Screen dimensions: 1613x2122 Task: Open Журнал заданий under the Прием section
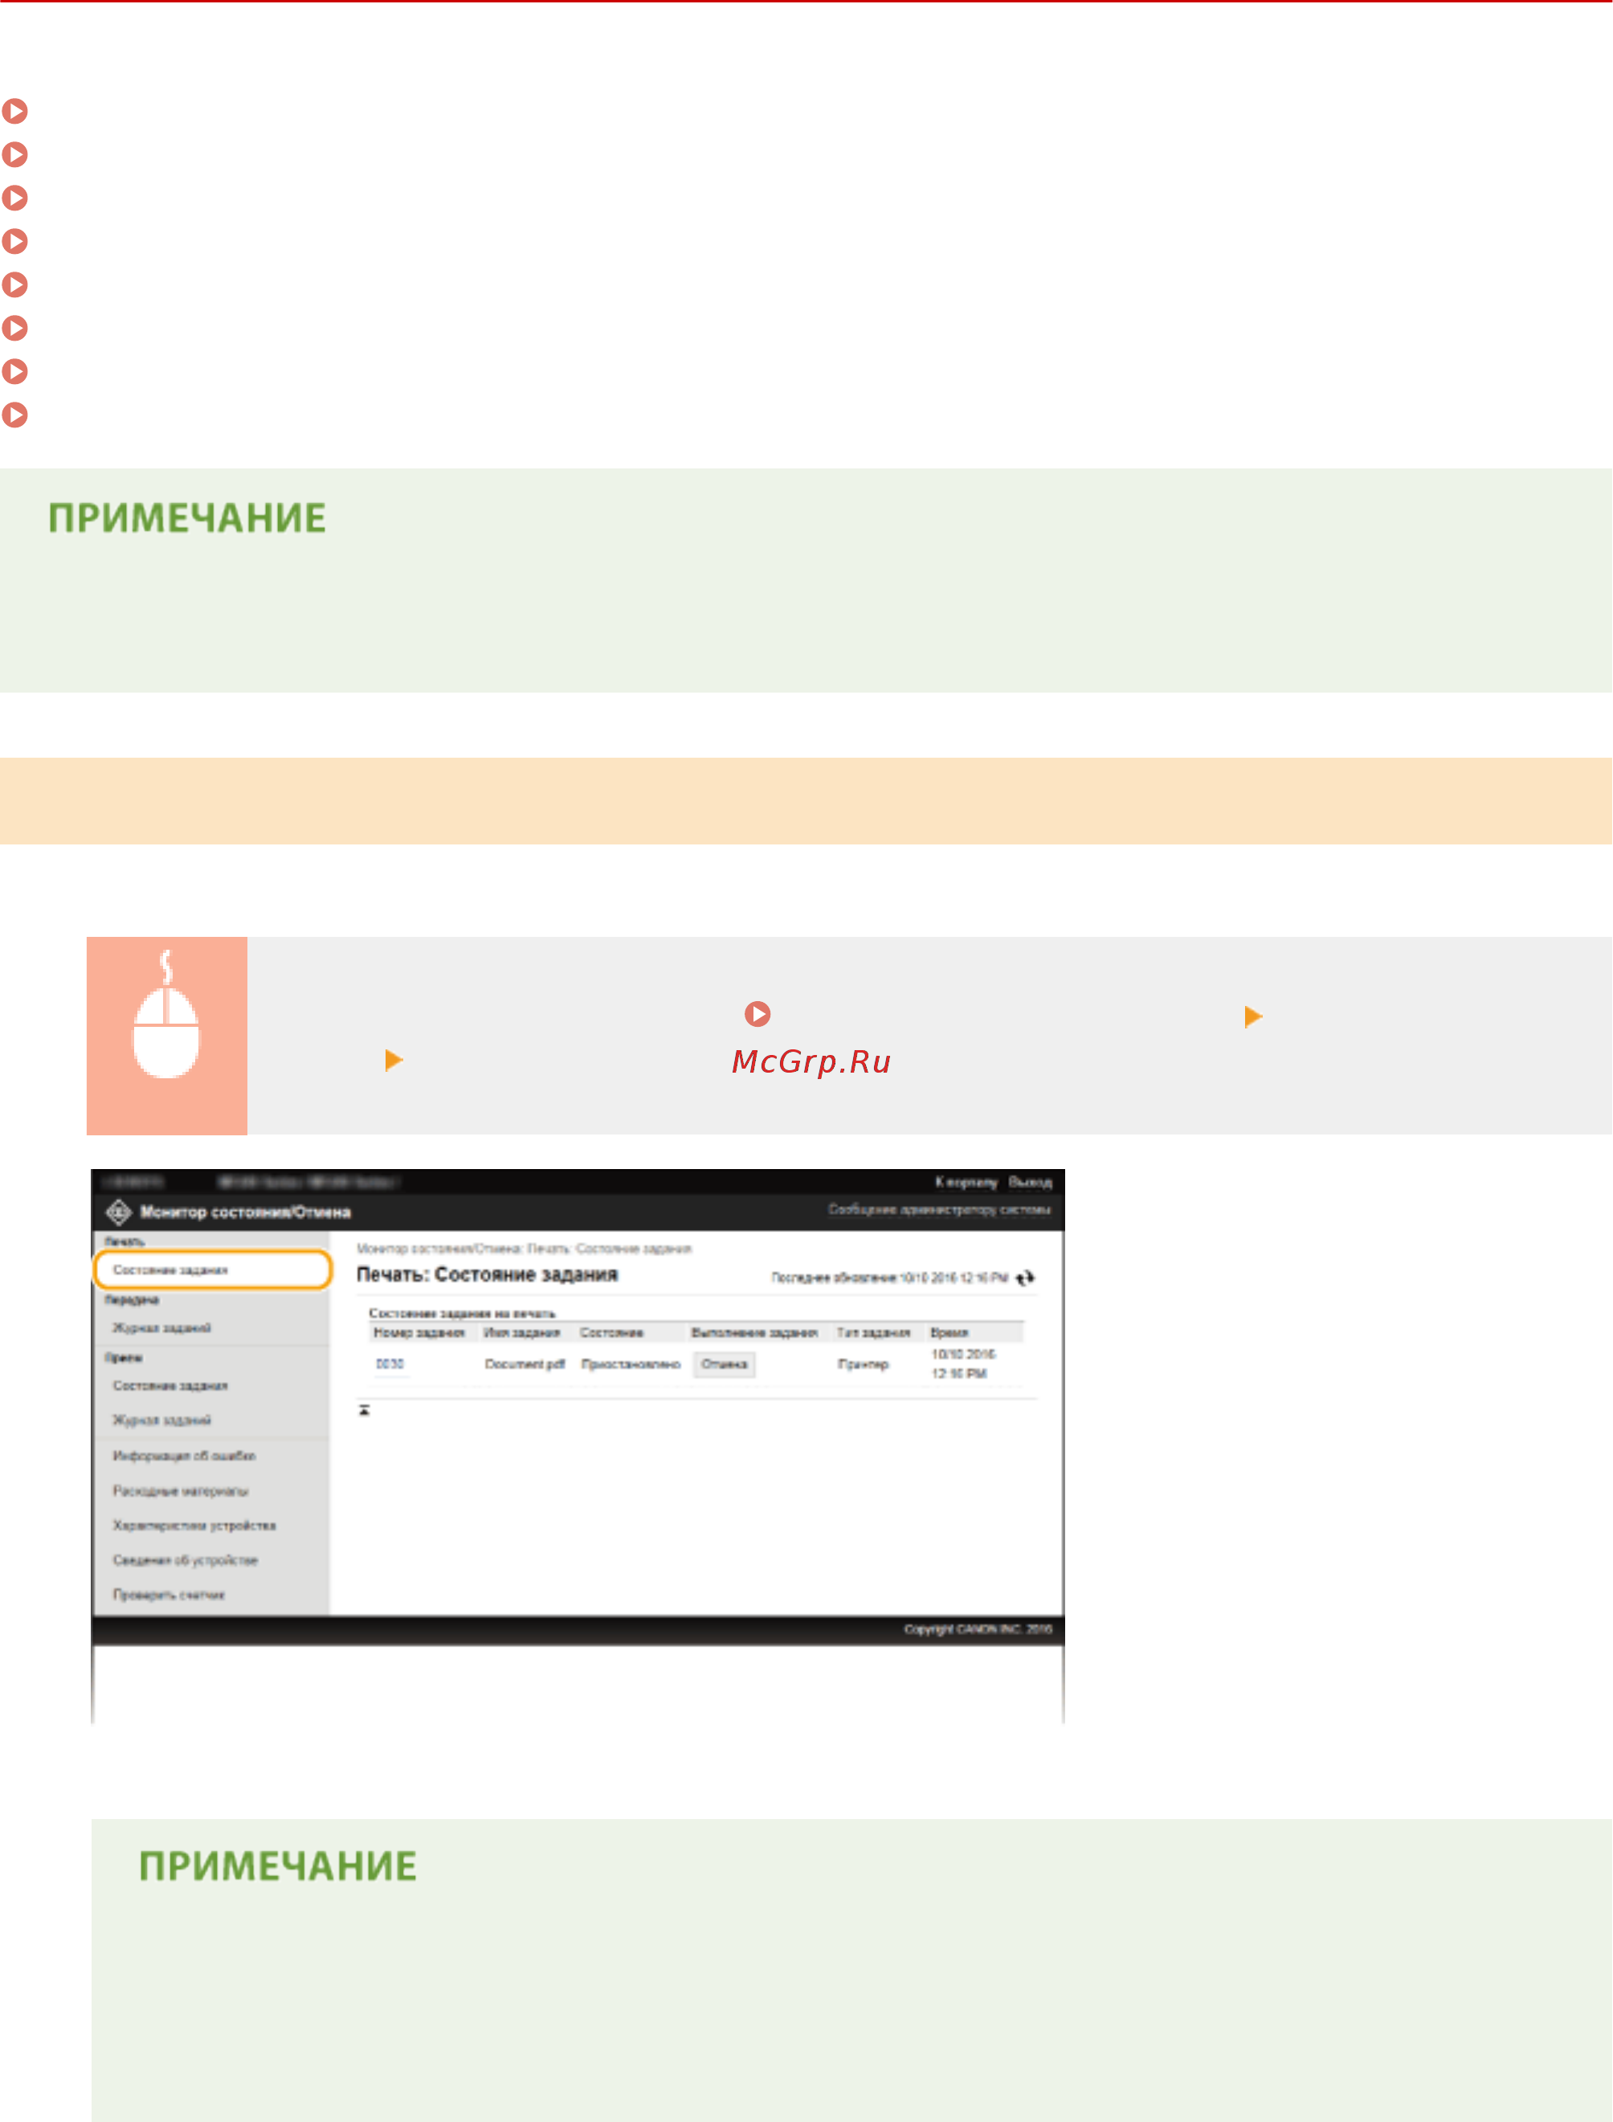[161, 1420]
